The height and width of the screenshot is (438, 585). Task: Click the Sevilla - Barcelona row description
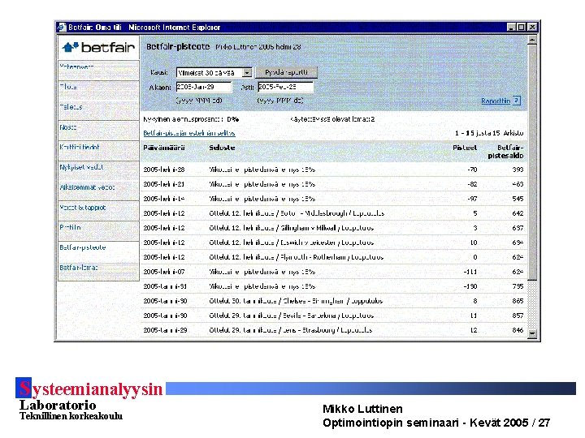coord(292,316)
